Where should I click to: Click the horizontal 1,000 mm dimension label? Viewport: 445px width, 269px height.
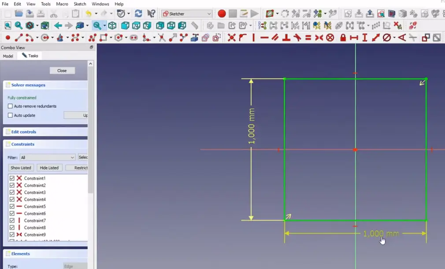pyautogui.click(x=381, y=233)
